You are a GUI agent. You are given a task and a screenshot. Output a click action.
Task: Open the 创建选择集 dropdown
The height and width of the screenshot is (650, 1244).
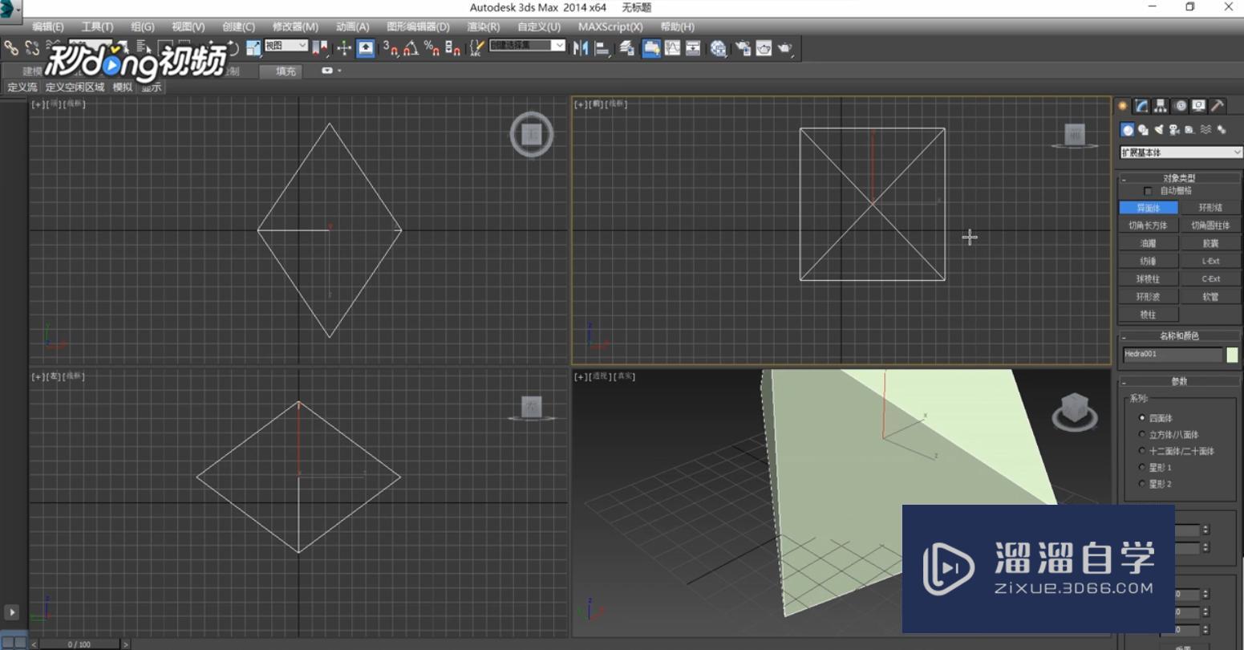coord(560,46)
